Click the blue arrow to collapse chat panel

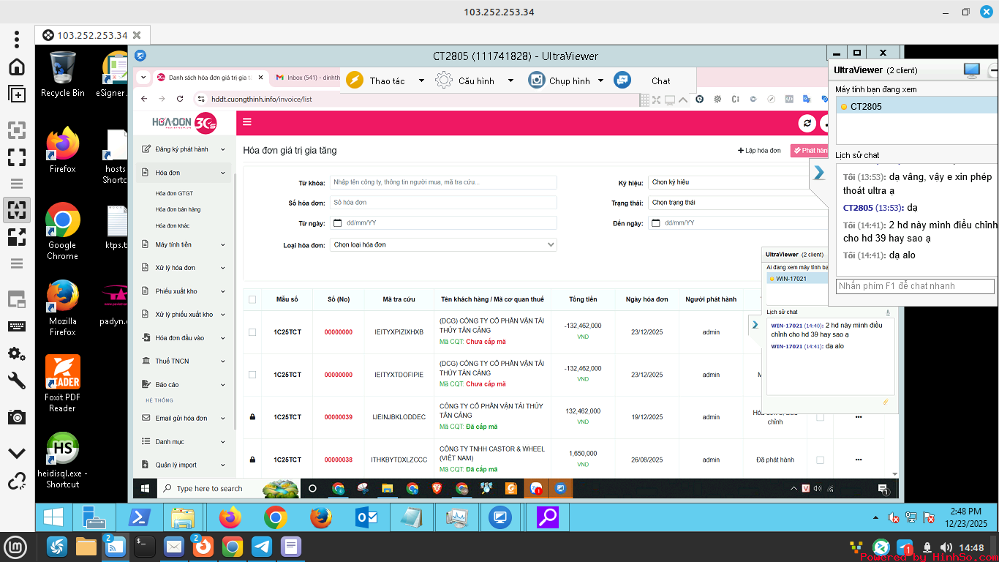coord(819,173)
